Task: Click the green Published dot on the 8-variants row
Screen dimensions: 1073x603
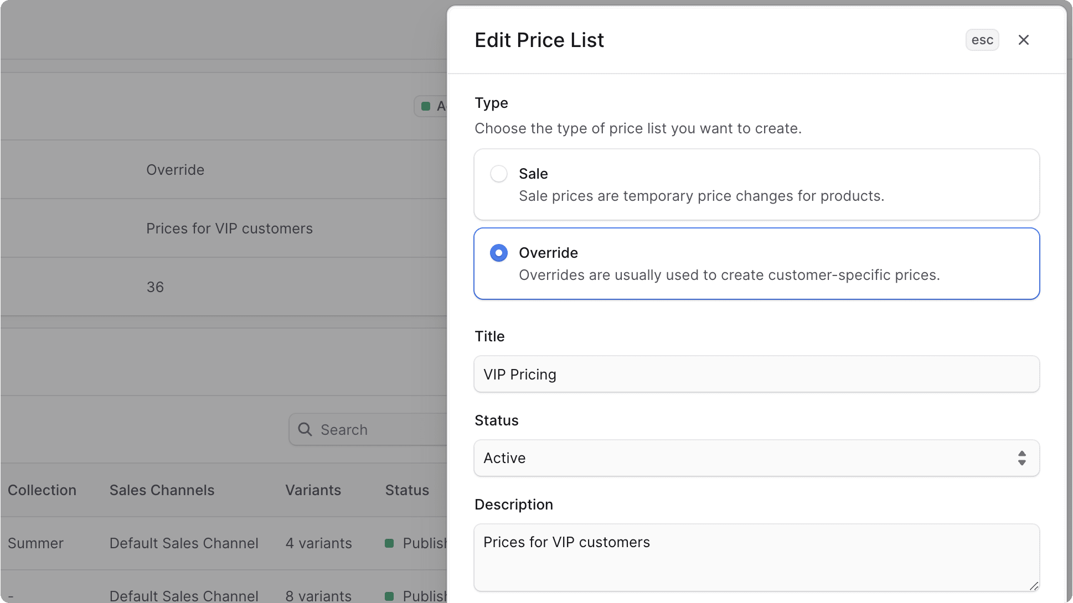Action: coord(389,596)
